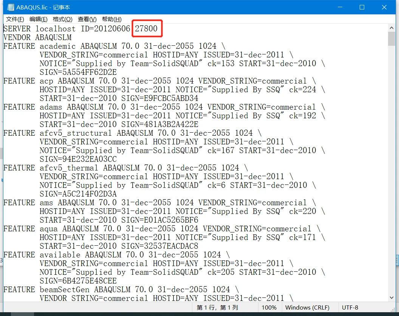Image resolution: width=399 pixels, height=316 pixels.
Task: Click feature name afcv5_thermal
Action: click(69, 168)
